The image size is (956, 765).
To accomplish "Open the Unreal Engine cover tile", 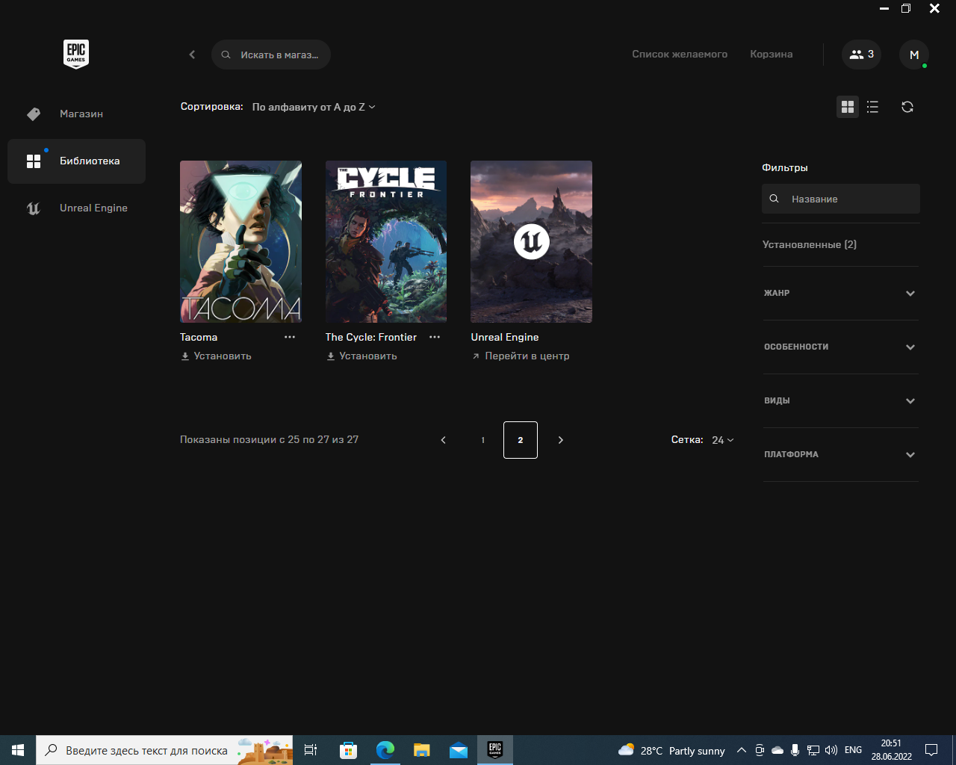I will 531,241.
